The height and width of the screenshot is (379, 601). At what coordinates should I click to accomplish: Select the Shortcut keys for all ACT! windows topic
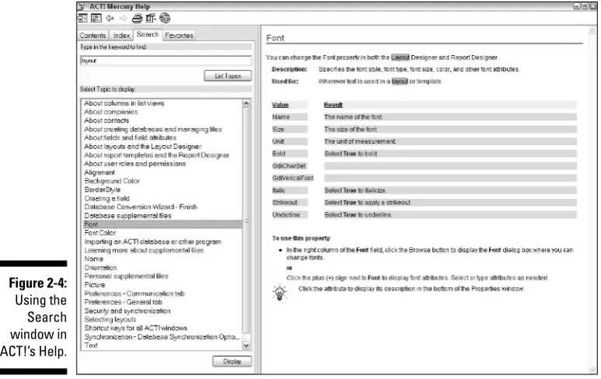coord(136,328)
